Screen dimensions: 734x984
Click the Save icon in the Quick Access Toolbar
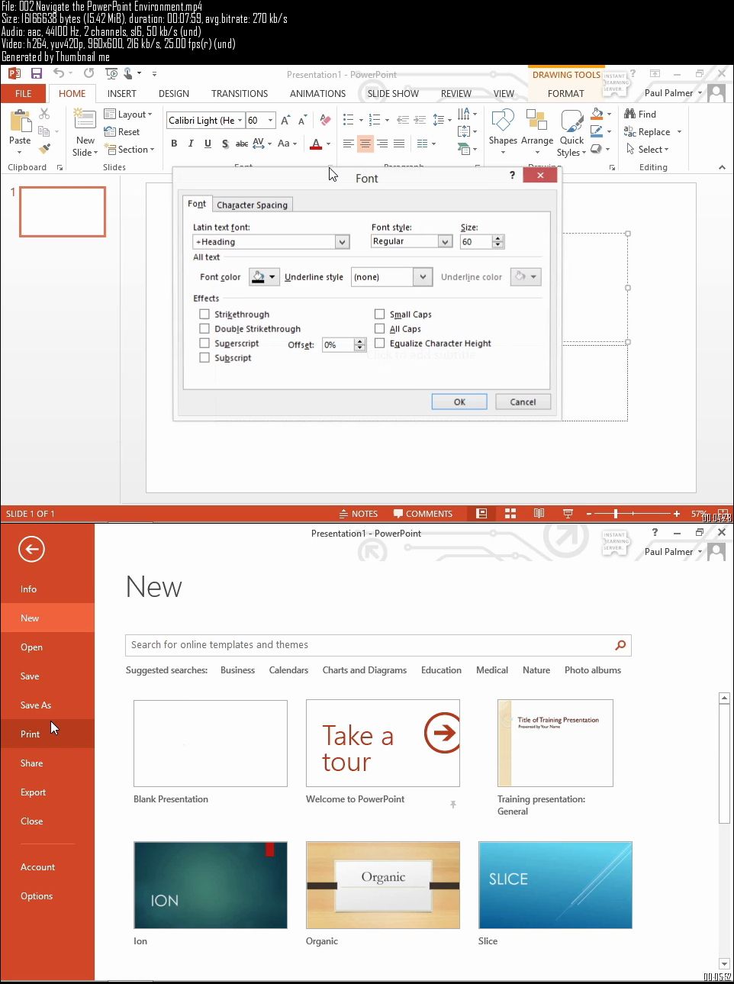36,74
